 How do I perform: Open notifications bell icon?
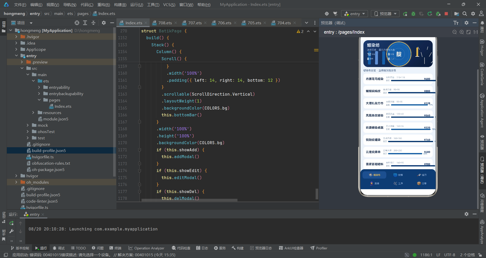[482, 23]
